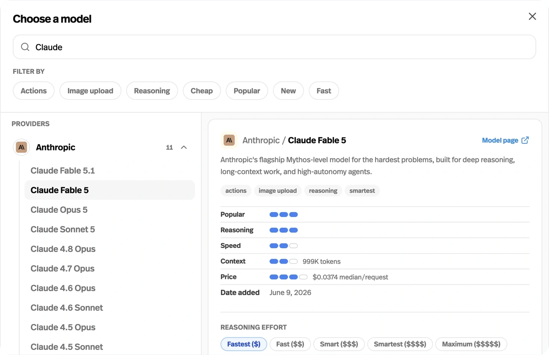Select Claude Fable 5.1 model

(109, 170)
